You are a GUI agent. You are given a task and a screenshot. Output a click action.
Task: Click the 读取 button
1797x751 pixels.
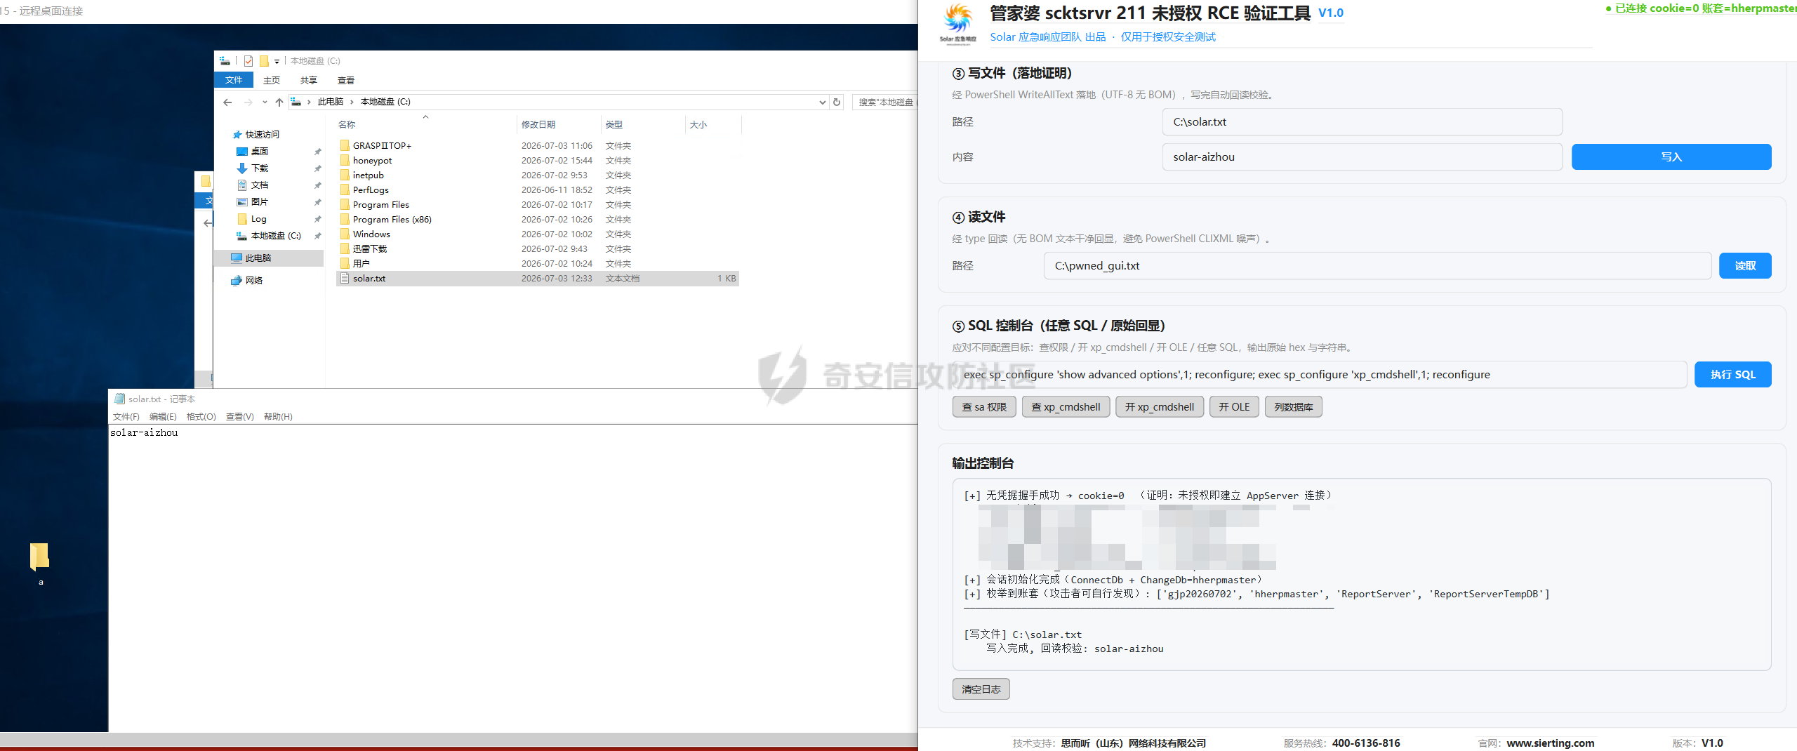point(1745,266)
